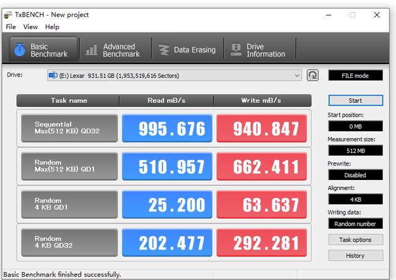Minimize the TxBENCH window
This screenshot has width=396, height=280.
329,15
